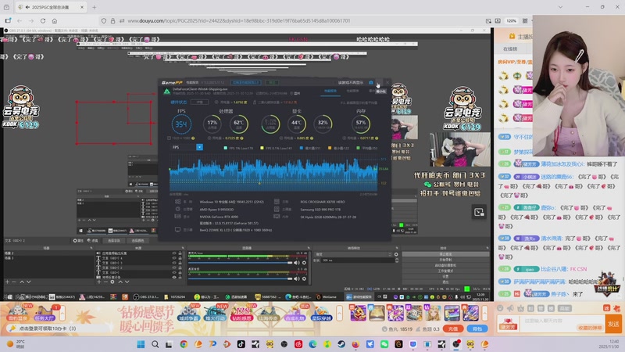Click first OBS mixer channel volume slider
Viewport: 625px width, 352px height.
pos(241,263)
